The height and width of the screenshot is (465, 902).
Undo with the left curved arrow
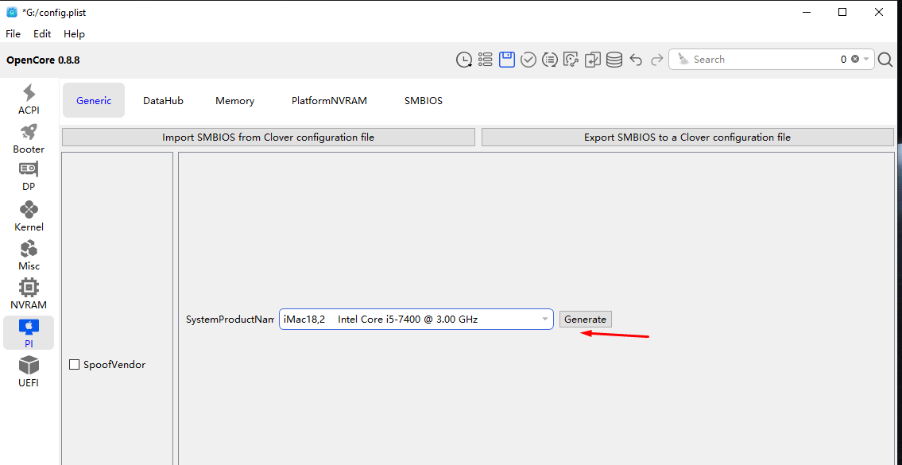coord(636,60)
